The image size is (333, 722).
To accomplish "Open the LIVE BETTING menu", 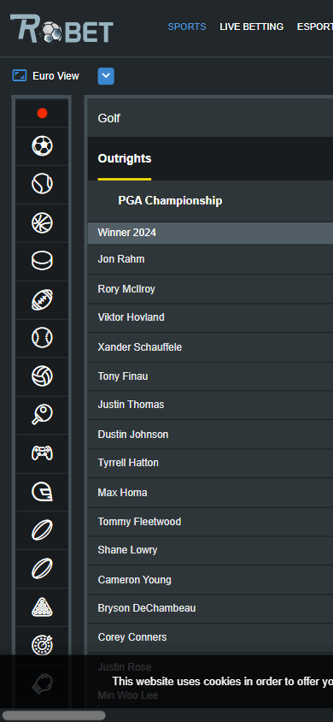I will (252, 27).
